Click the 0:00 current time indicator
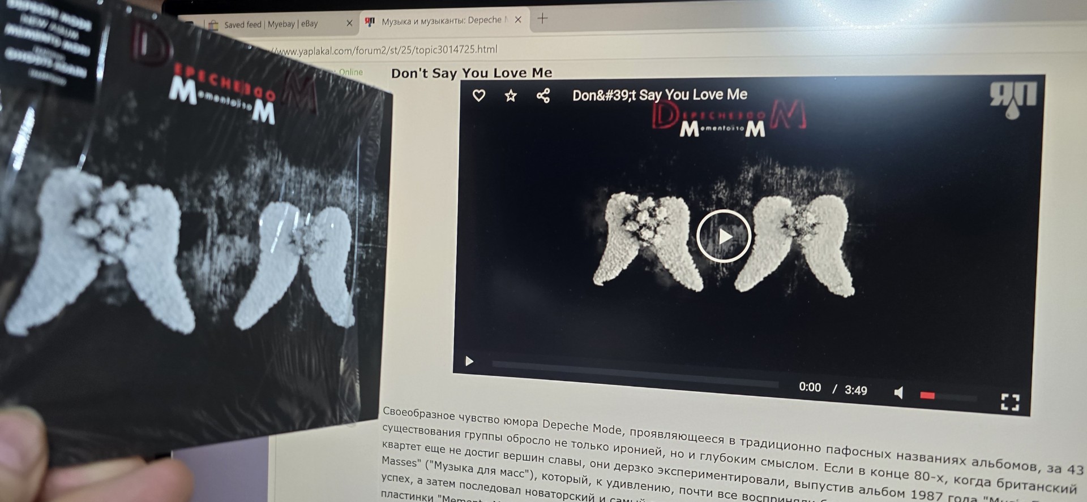 [810, 387]
